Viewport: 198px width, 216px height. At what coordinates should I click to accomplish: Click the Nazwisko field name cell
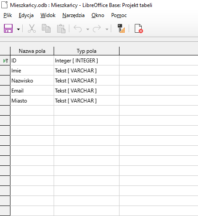[x=32, y=81]
